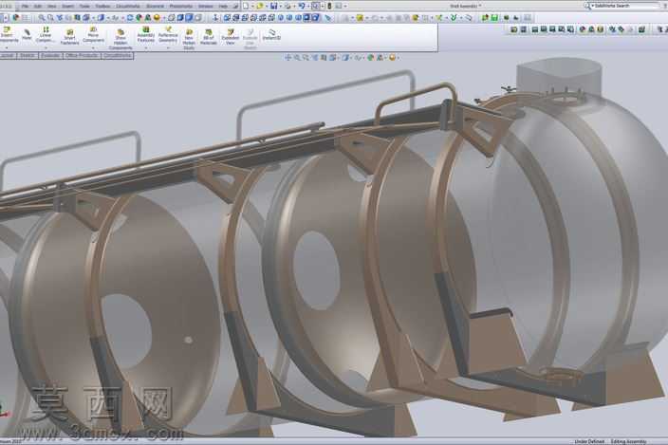The width and height of the screenshot is (668, 445).
Task: Switch to the Sketch tab
Action: pos(28,55)
